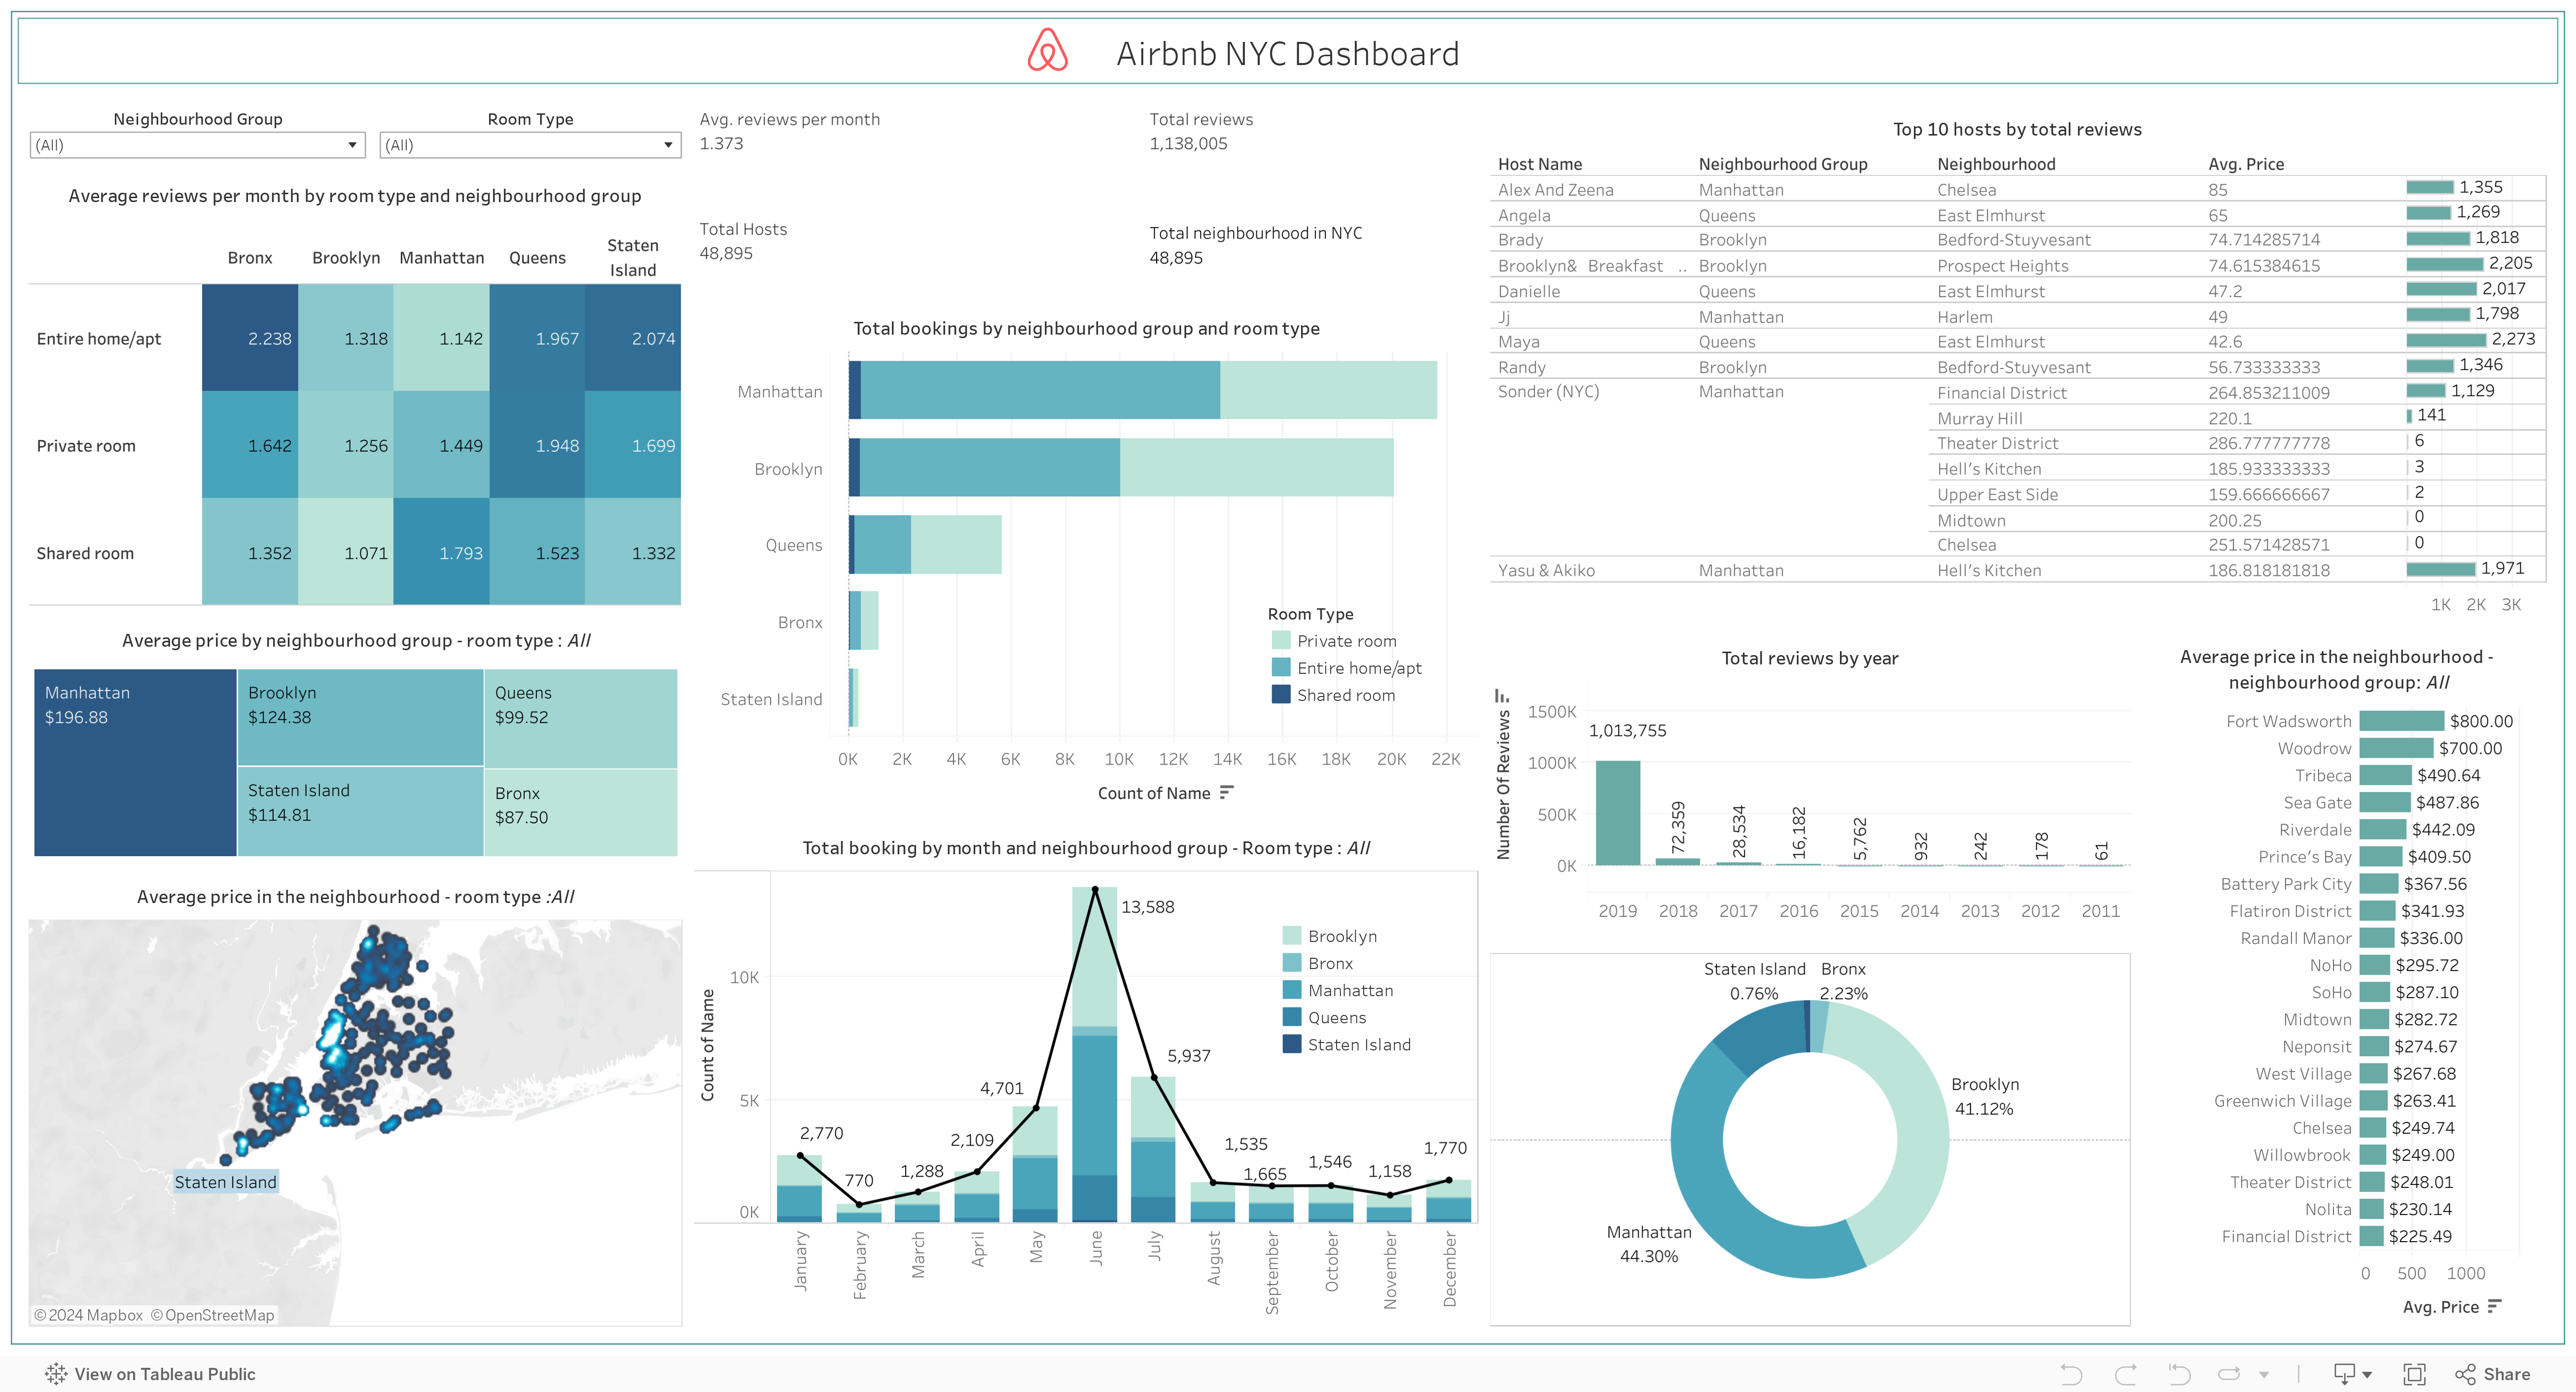Click the 2019 bar labeled 1,013,755
This screenshot has height=1392, width=2576.
[1618, 813]
